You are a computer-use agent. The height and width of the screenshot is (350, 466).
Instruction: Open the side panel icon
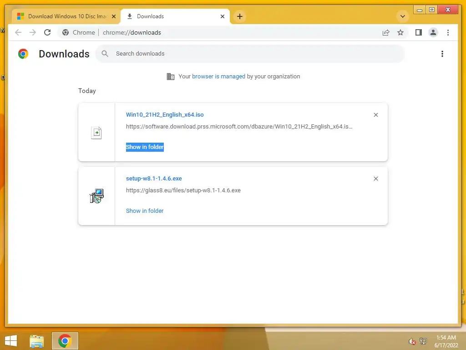click(x=419, y=32)
